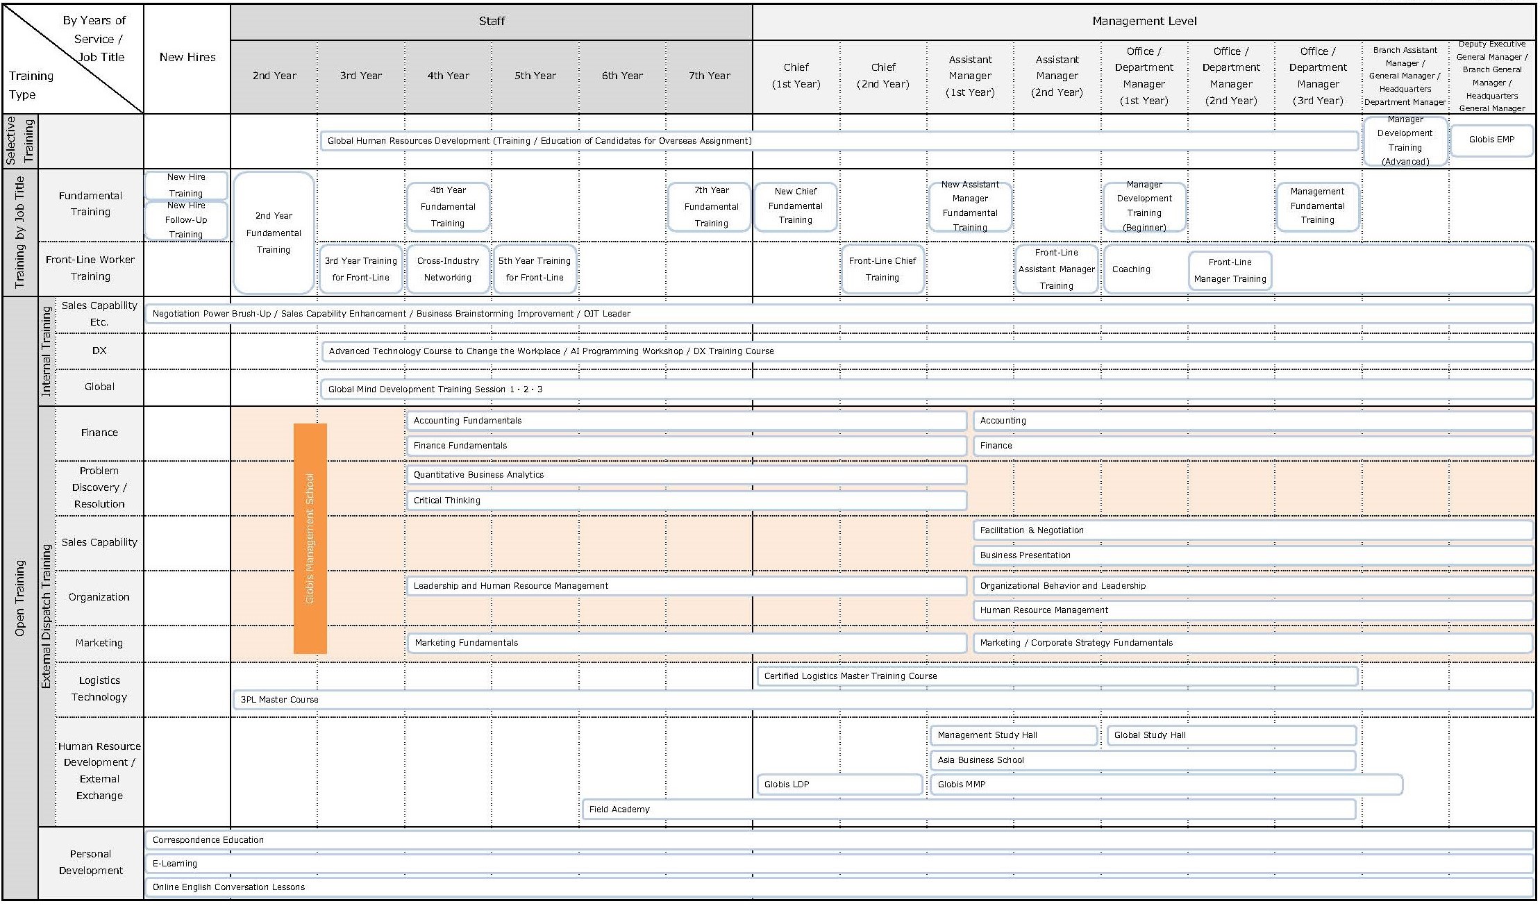Select the Marketing Fundamentals bar

click(x=687, y=643)
